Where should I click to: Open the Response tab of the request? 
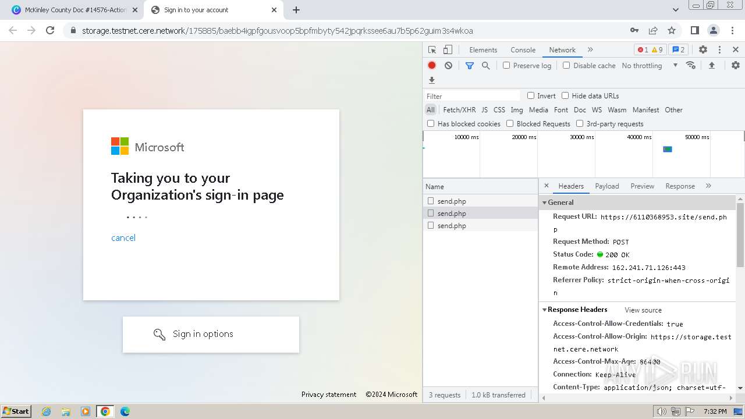[680, 186]
